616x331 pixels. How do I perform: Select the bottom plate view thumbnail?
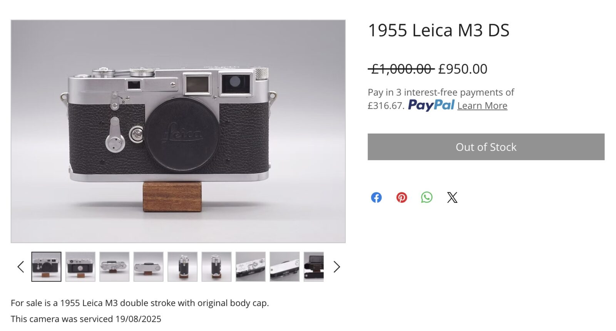click(x=149, y=267)
